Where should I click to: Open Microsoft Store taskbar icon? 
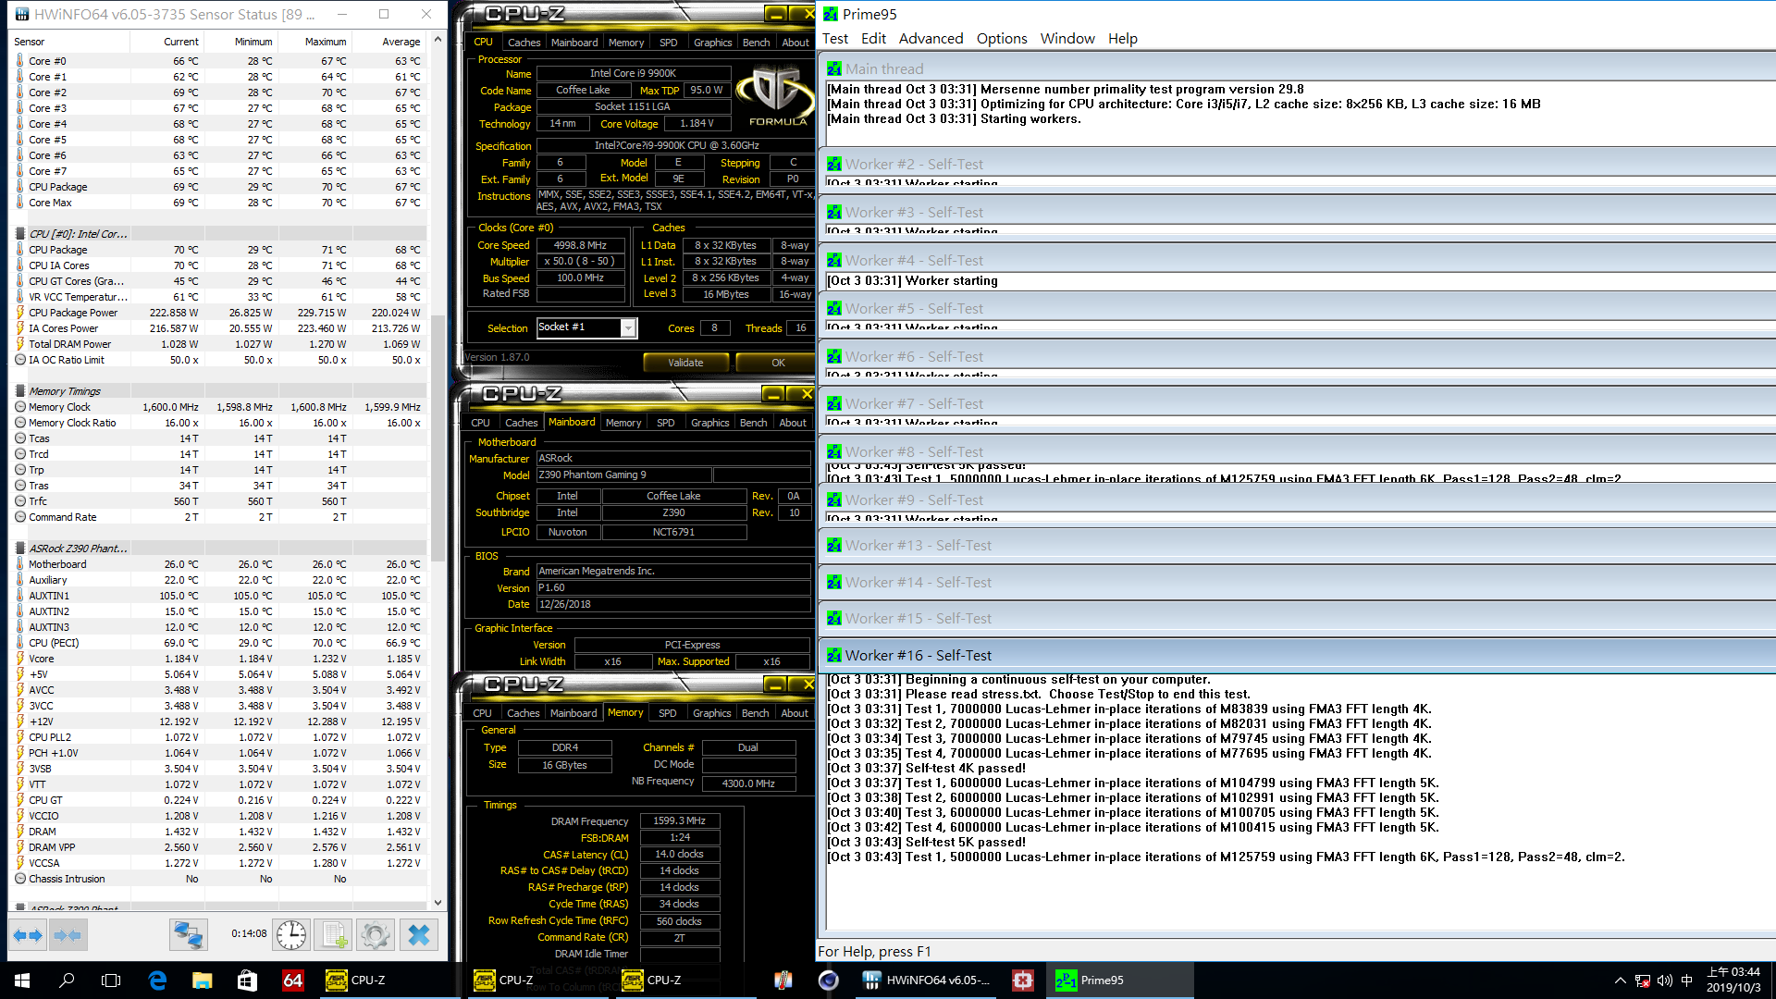[247, 980]
